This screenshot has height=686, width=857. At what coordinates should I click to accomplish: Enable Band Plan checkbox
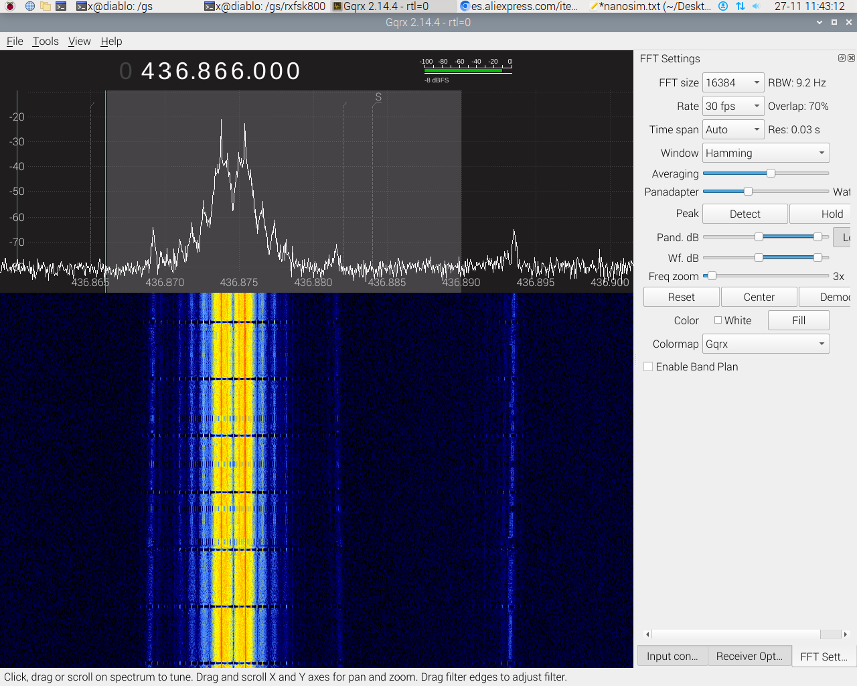[x=648, y=366]
